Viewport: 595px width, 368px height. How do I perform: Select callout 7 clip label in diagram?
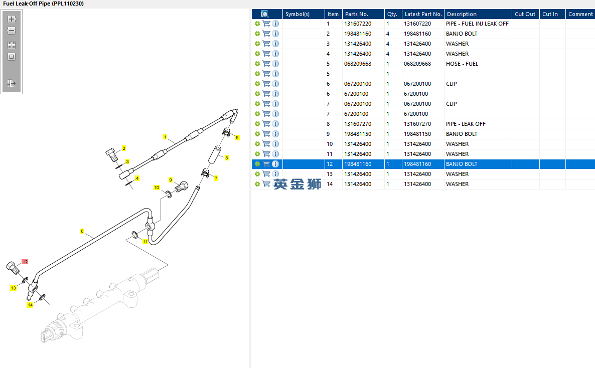(x=216, y=178)
